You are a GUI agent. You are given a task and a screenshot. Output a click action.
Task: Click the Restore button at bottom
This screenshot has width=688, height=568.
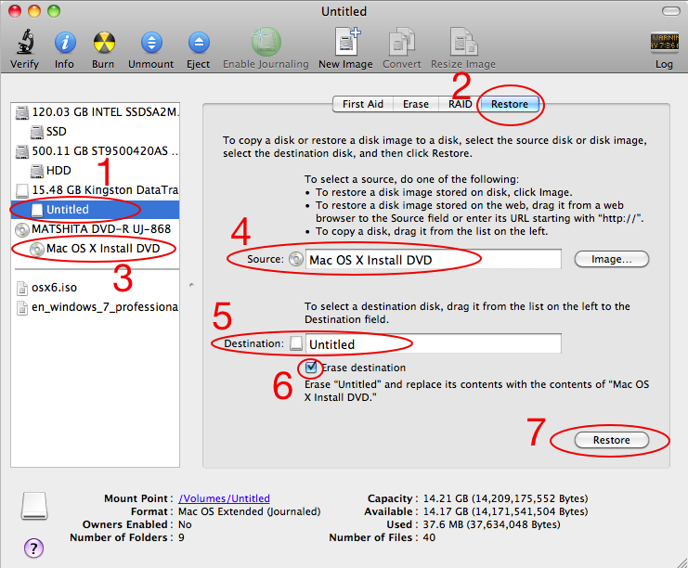click(612, 440)
